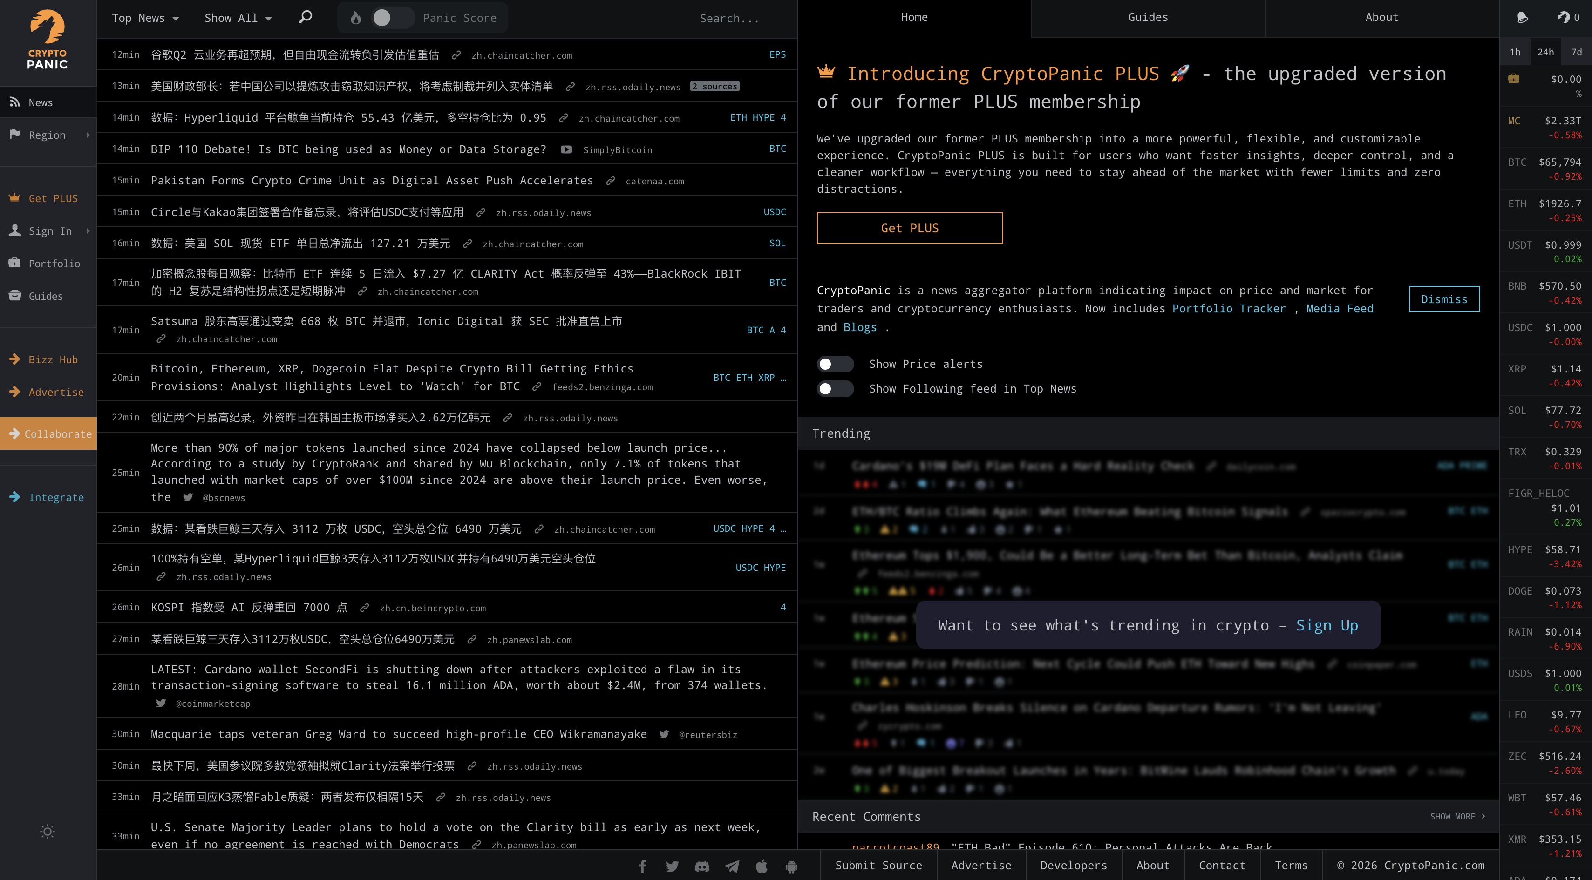Switch to the Guides tab
1592x880 pixels.
[1148, 18]
